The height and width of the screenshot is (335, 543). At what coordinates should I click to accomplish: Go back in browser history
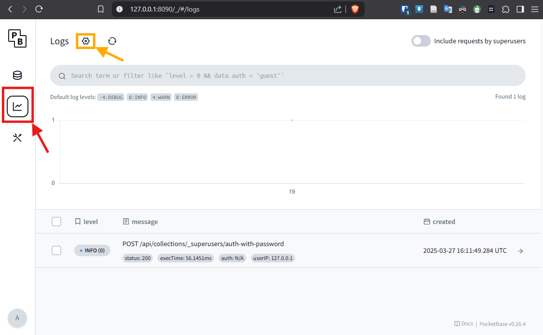[11, 9]
